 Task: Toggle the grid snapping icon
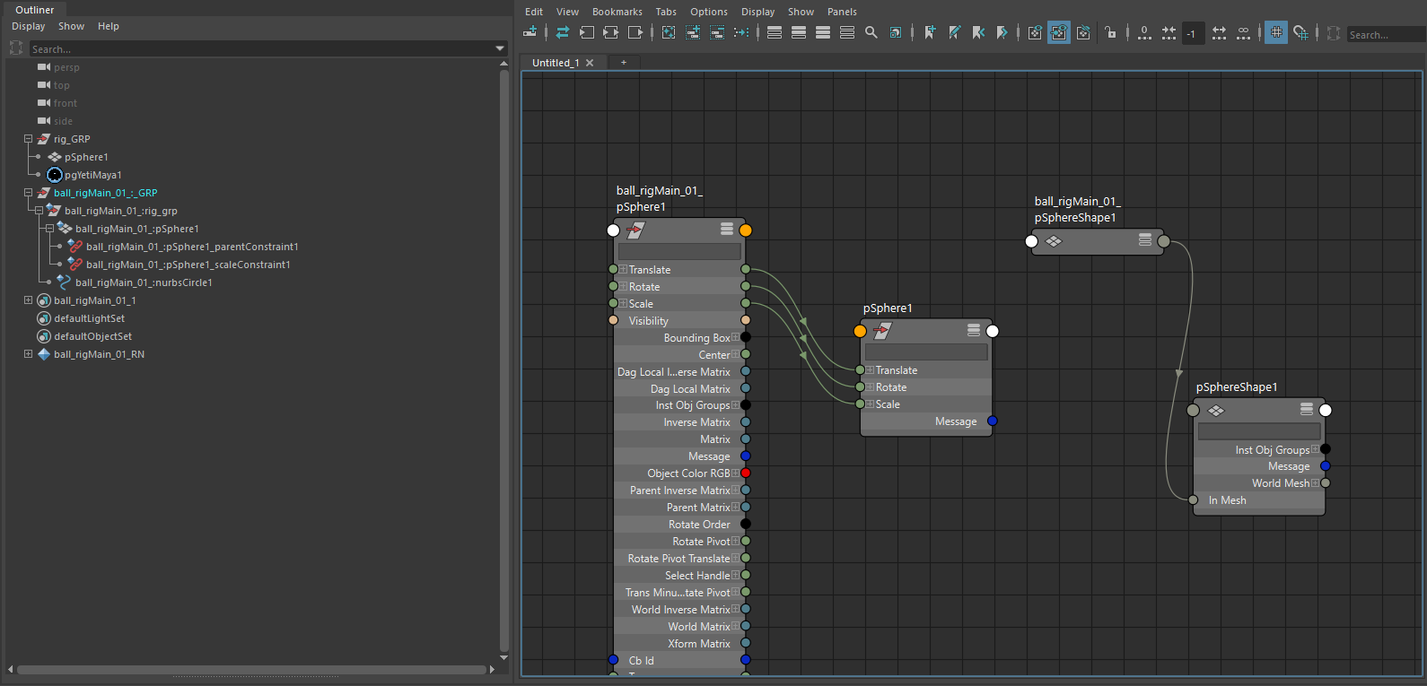click(x=1300, y=33)
